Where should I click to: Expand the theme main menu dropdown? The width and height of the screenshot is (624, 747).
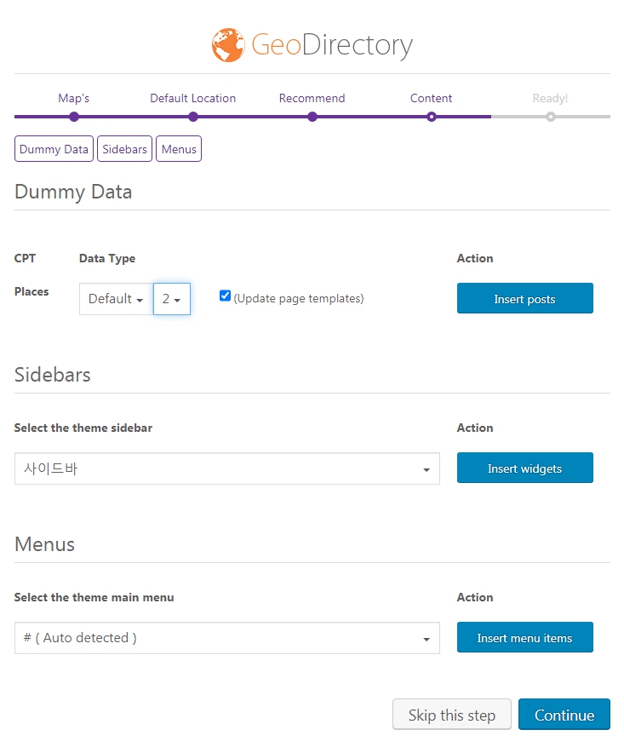click(227, 638)
